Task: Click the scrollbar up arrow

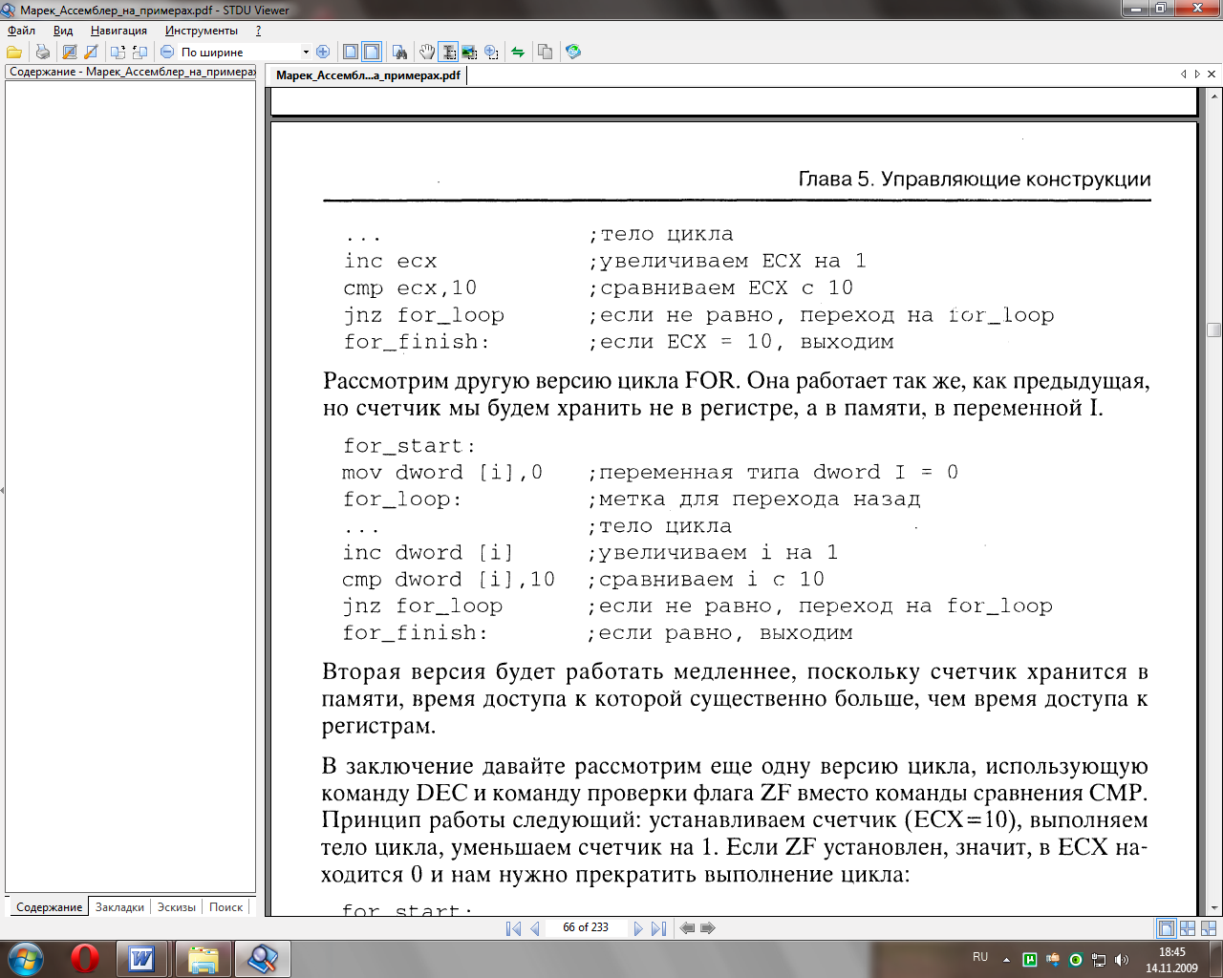Action: click(x=1214, y=95)
